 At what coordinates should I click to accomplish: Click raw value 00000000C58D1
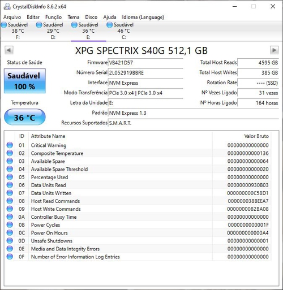coord(248,193)
